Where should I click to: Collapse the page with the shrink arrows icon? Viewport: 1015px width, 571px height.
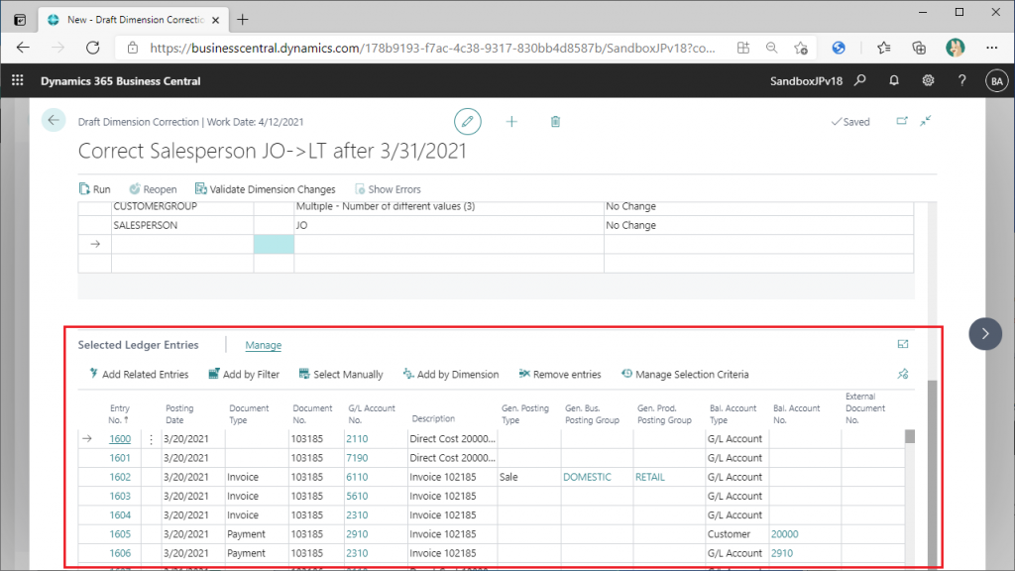click(926, 121)
